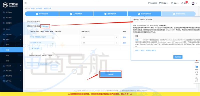
Task: Click the checkmark icon on 上传销售数据 step
Action: tap(71, 14)
